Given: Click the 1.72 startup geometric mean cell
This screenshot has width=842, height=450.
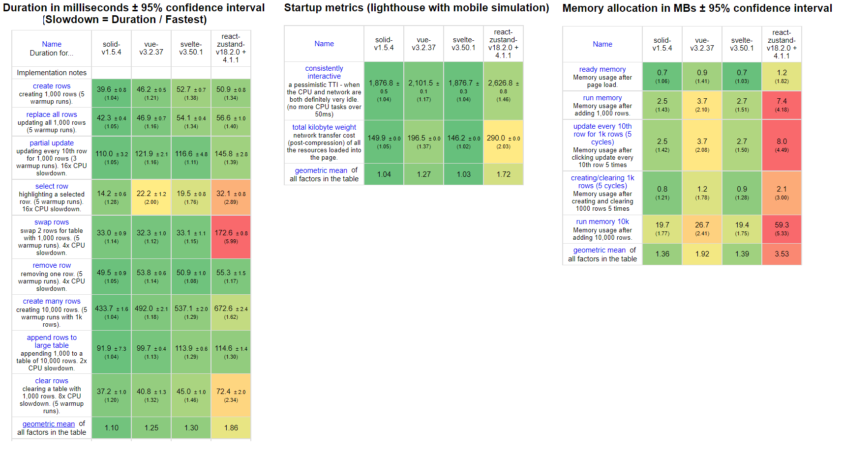Looking at the screenshot, I should click(504, 174).
